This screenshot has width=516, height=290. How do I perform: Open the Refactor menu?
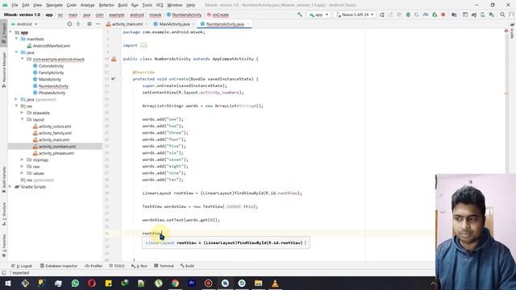(x=106, y=5)
